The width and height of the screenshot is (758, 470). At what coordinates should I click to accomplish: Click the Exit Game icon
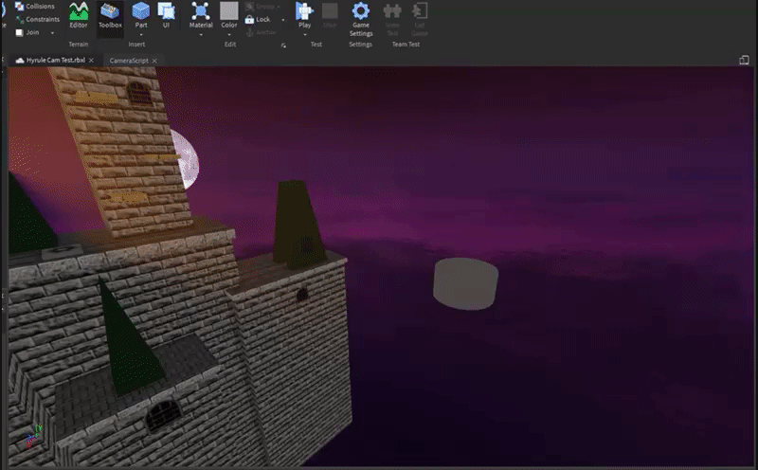coord(419,19)
